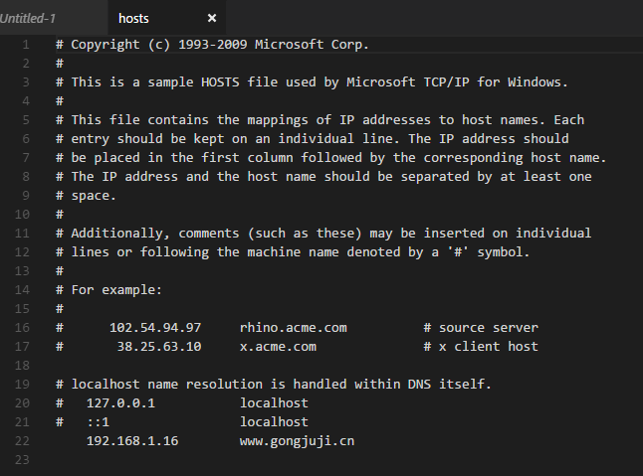Click line number 18 in the gutter
Screen dimensions: 643x476
pos(22,365)
